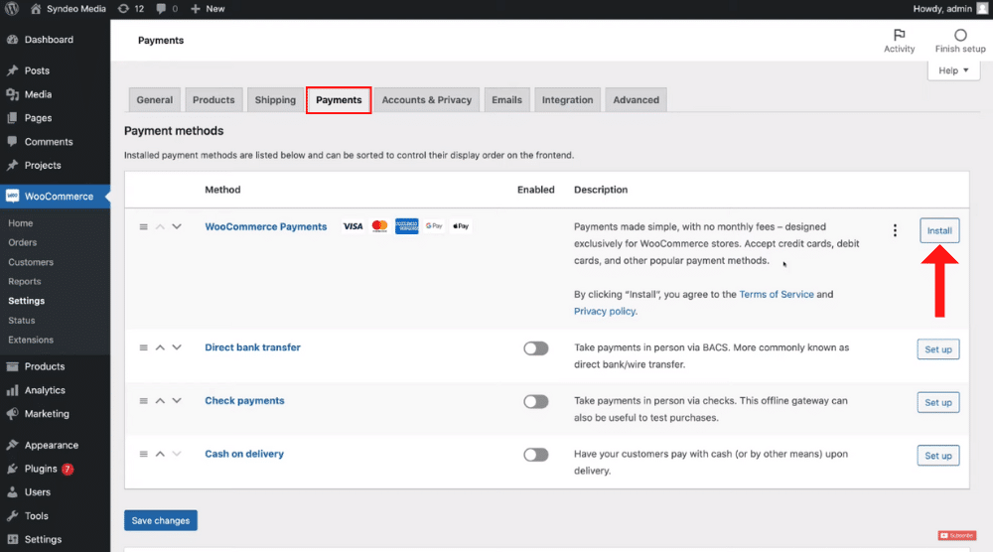The width and height of the screenshot is (993, 552).
Task: Move Direct bank transfer down
Action: [x=177, y=347]
